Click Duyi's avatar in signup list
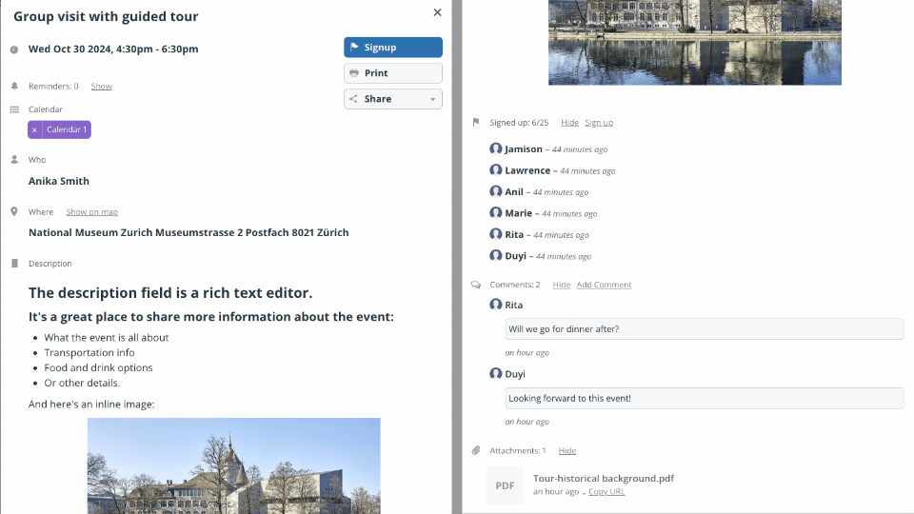914x514 pixels. (495, 255)
